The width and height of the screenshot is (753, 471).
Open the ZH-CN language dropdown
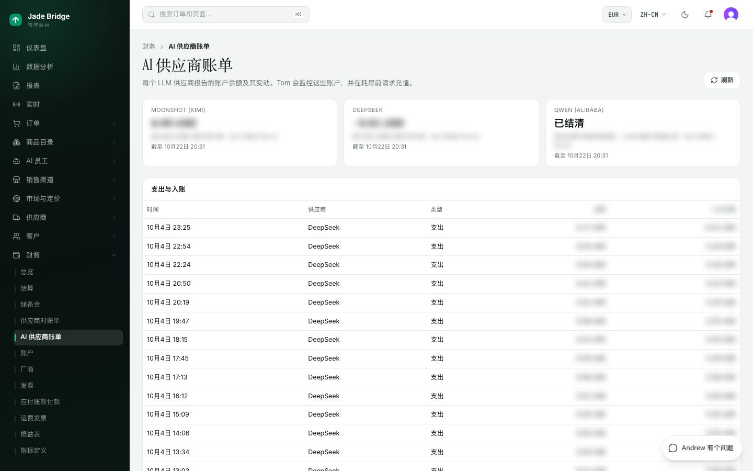pos(653,15)
